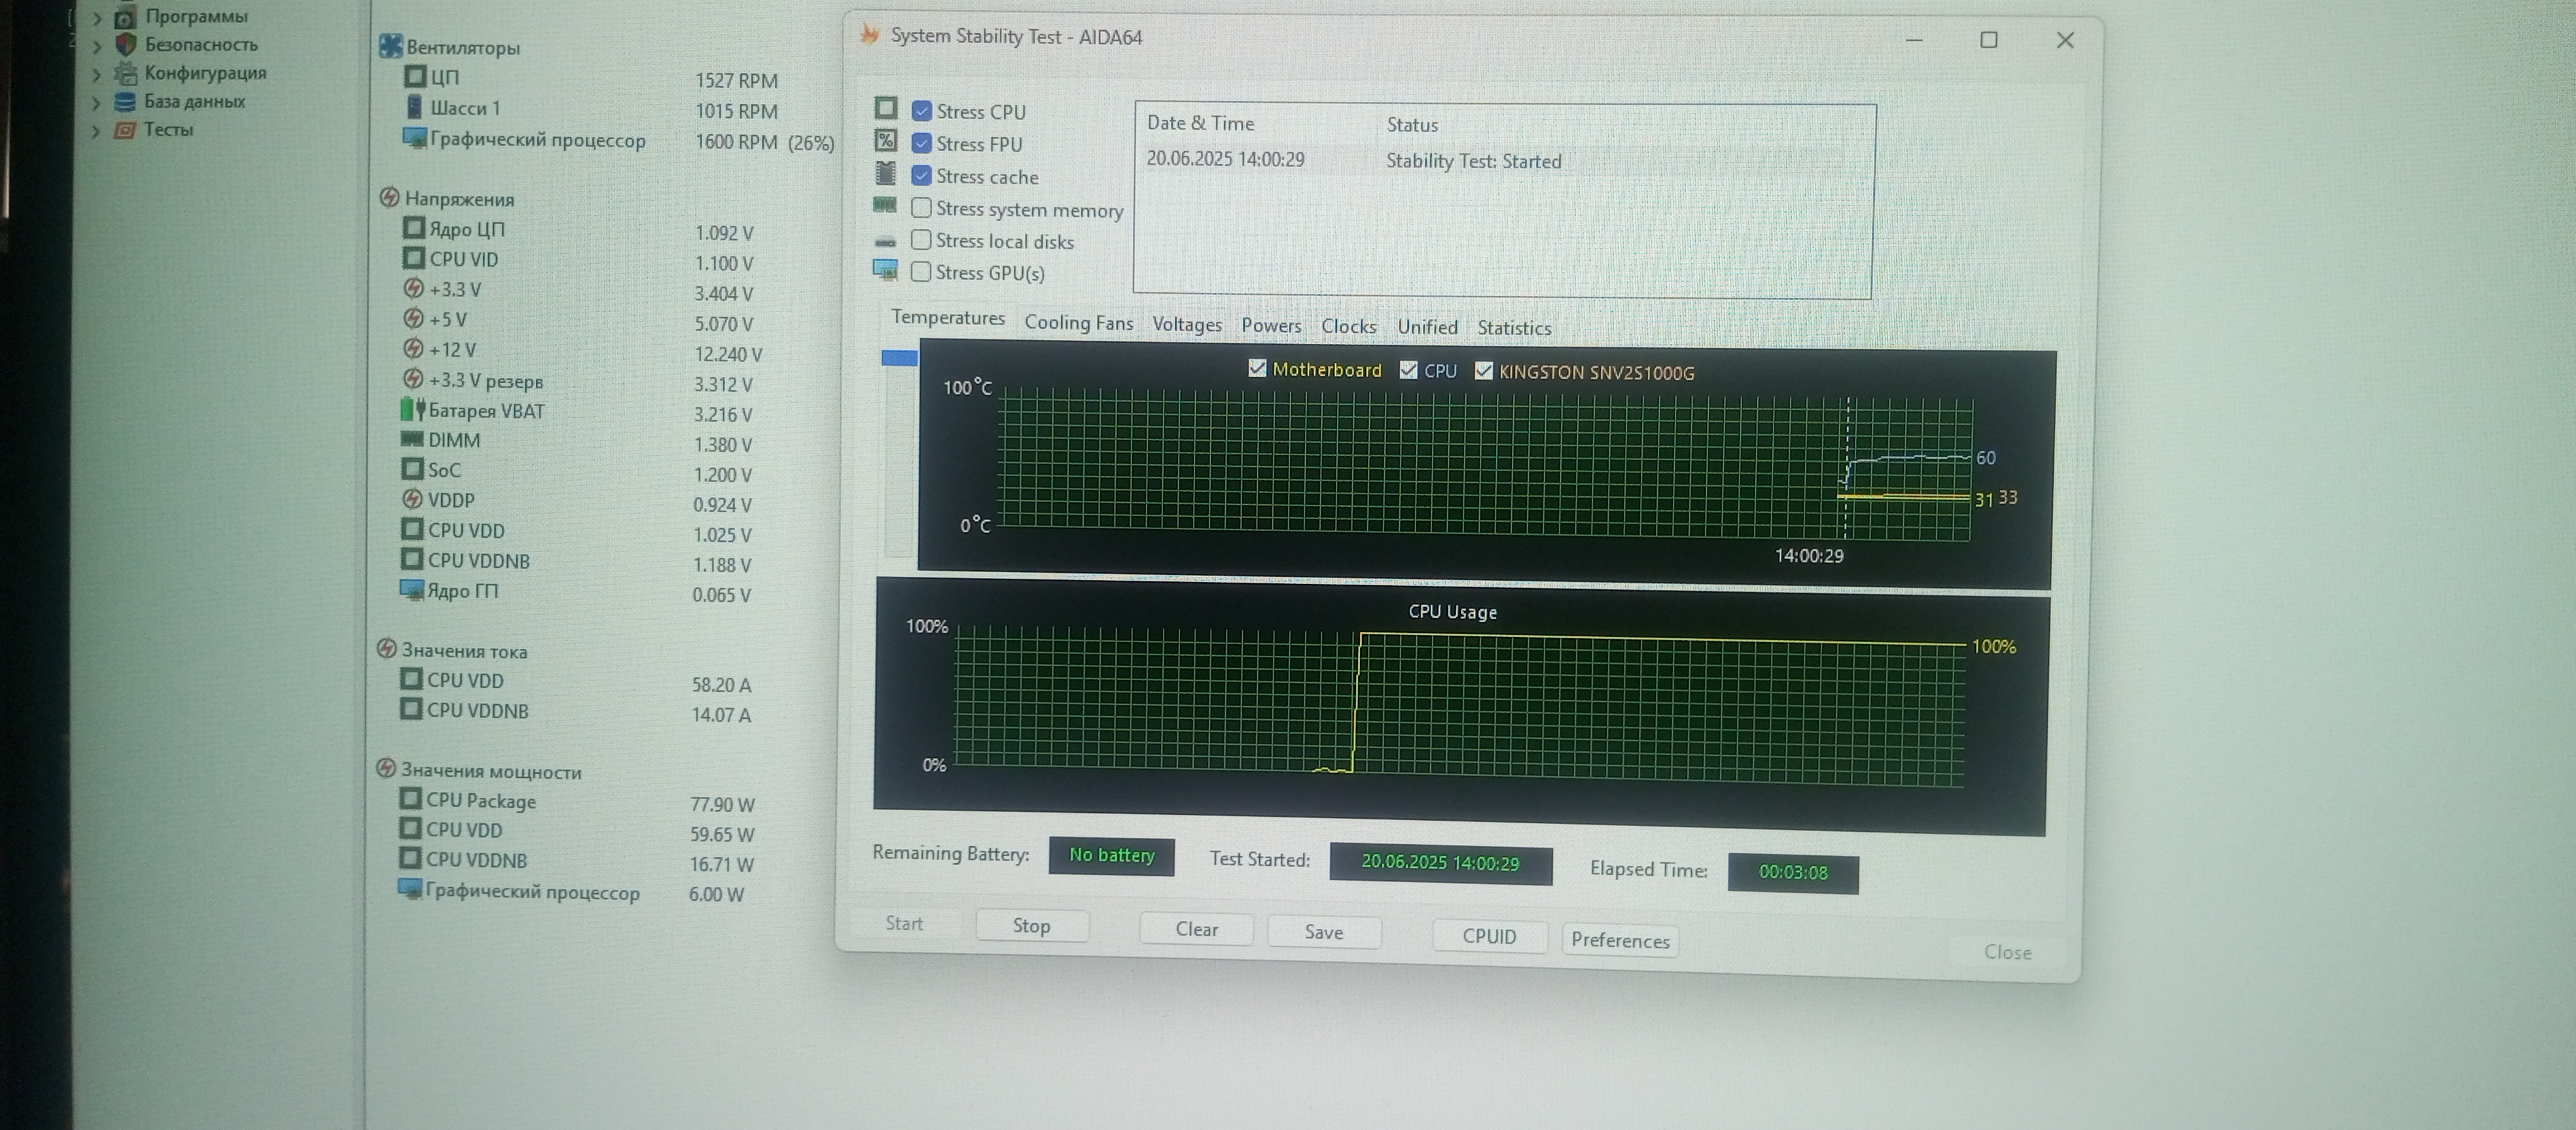Open the Statistics tab
This screenshot has width=2576, height=1130.
point(1513,328)
